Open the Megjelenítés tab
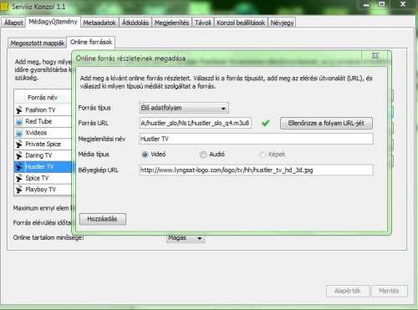This screenshot has height=310, width=418. click(x=171, y=23)
